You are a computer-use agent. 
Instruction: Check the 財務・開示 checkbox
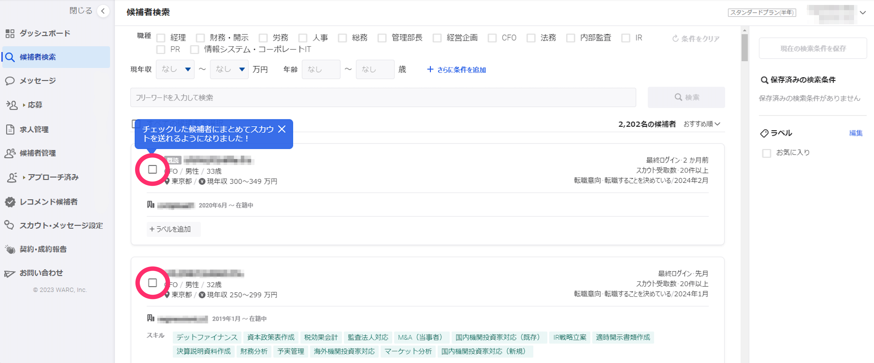click(x=200, y=38)
